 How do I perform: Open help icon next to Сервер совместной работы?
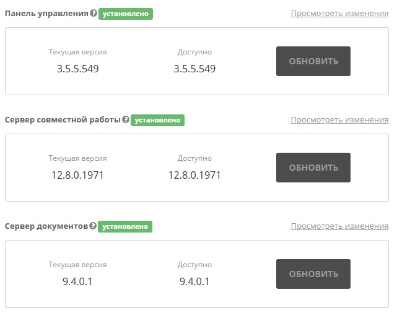coord(126,119)
